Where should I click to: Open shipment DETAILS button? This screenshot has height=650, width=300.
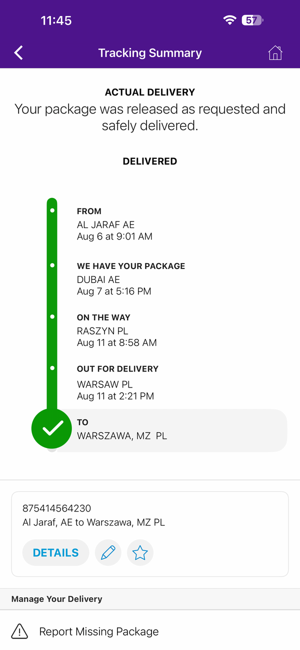pos(55,552)
